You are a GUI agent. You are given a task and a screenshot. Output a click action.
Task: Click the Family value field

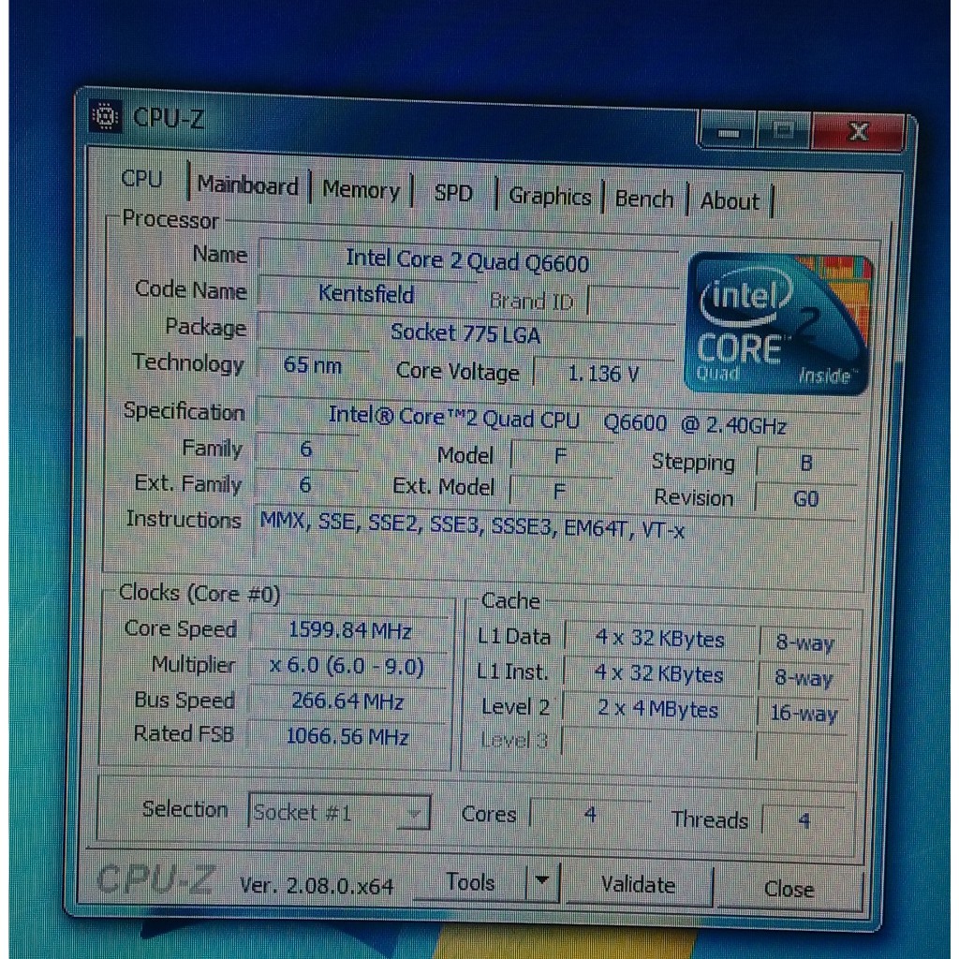[306, 450]
